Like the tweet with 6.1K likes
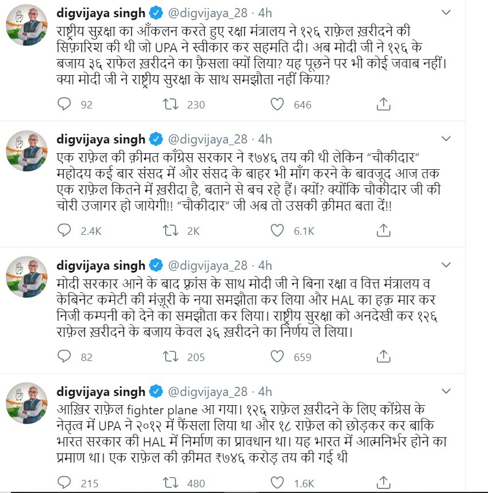This screenshot has width=488, height=493. coord(277,231)
